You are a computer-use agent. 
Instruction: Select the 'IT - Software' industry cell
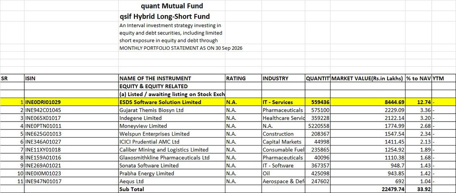tap(283, 165)
